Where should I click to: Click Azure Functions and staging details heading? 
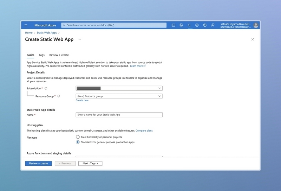[x=49, y=153]
